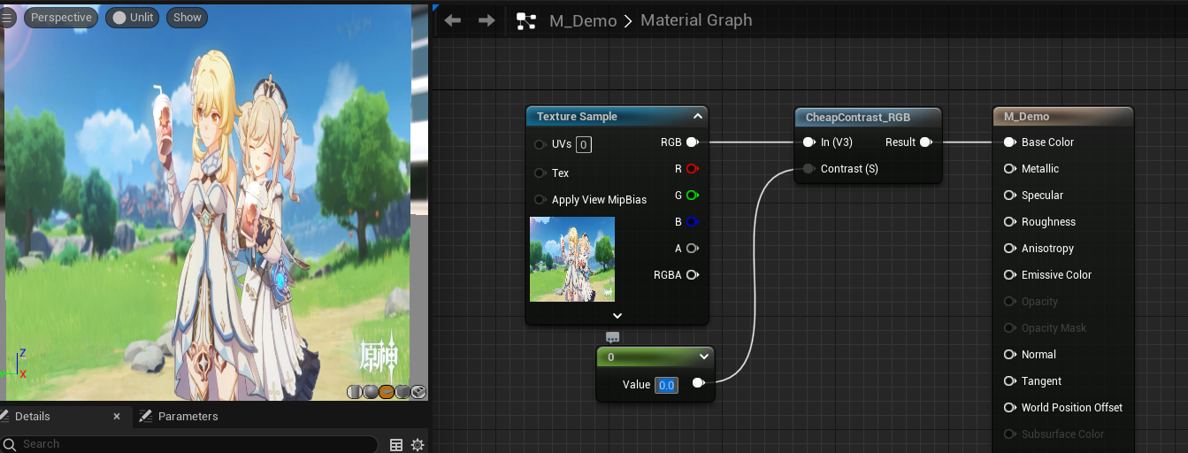Image resolution: width=1188 pixels, height=453 pixels.
Task: Navigate forward with the right arrow
Action: [487, 20]
